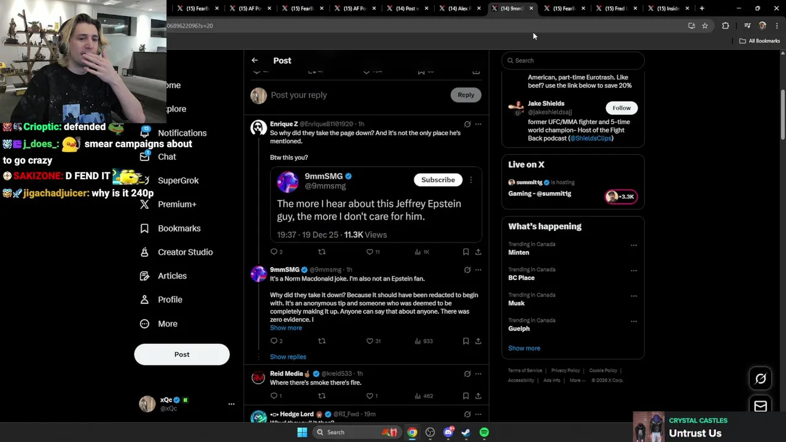Image resolution: width=786 pixels, height=442 pixels.
Task: Click the X search box
Action: click(573, 60)
